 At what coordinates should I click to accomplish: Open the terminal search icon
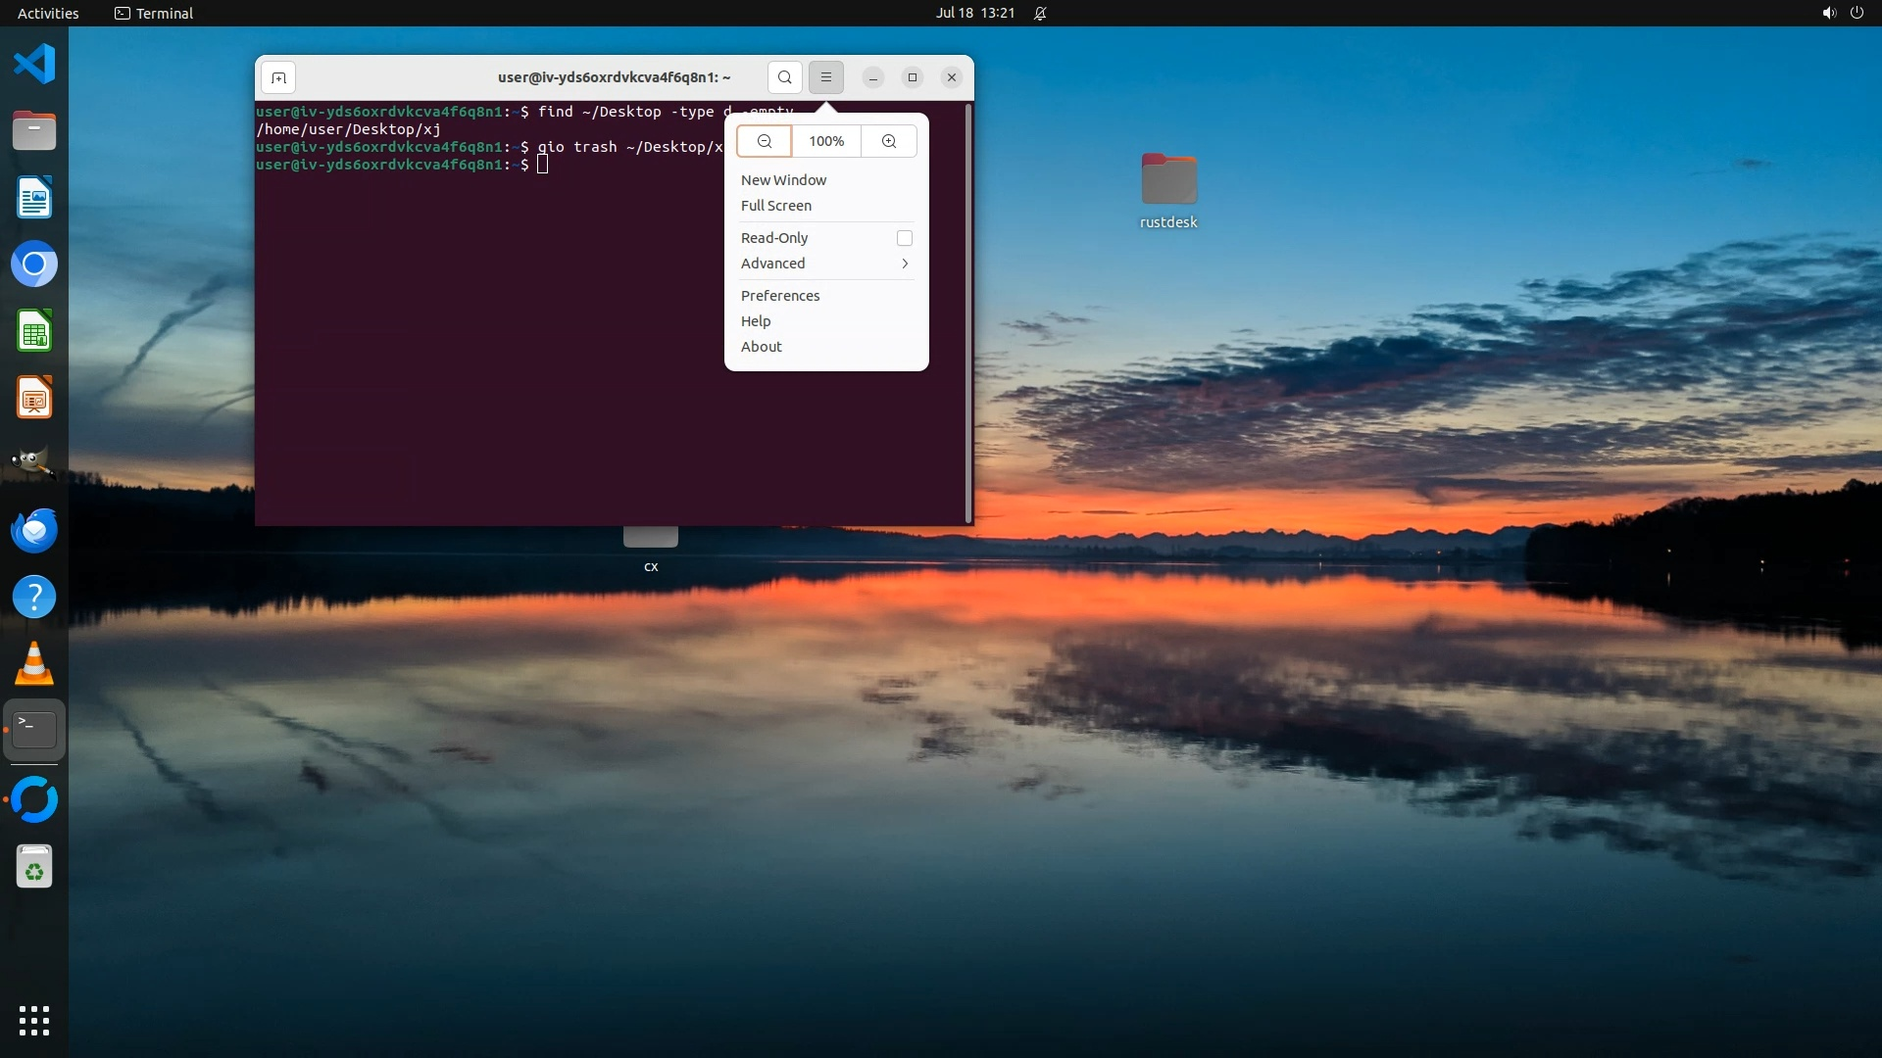[784, 77]
